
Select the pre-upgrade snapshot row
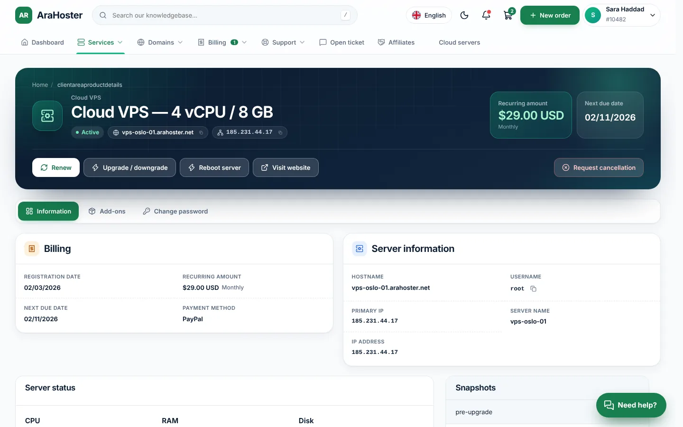547,412
